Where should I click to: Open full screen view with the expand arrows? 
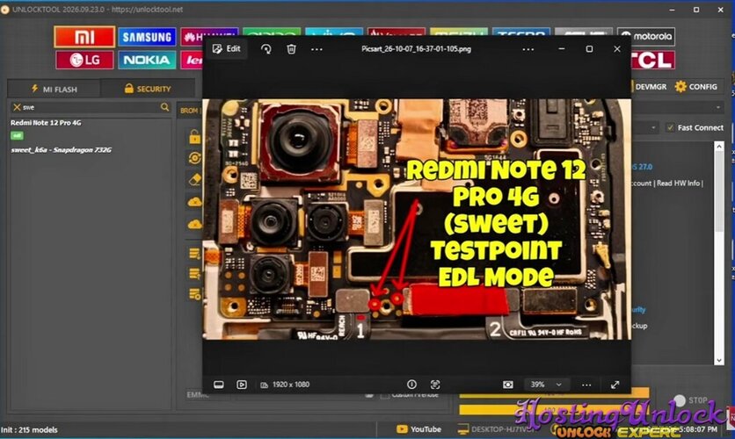tap(615, 385)
